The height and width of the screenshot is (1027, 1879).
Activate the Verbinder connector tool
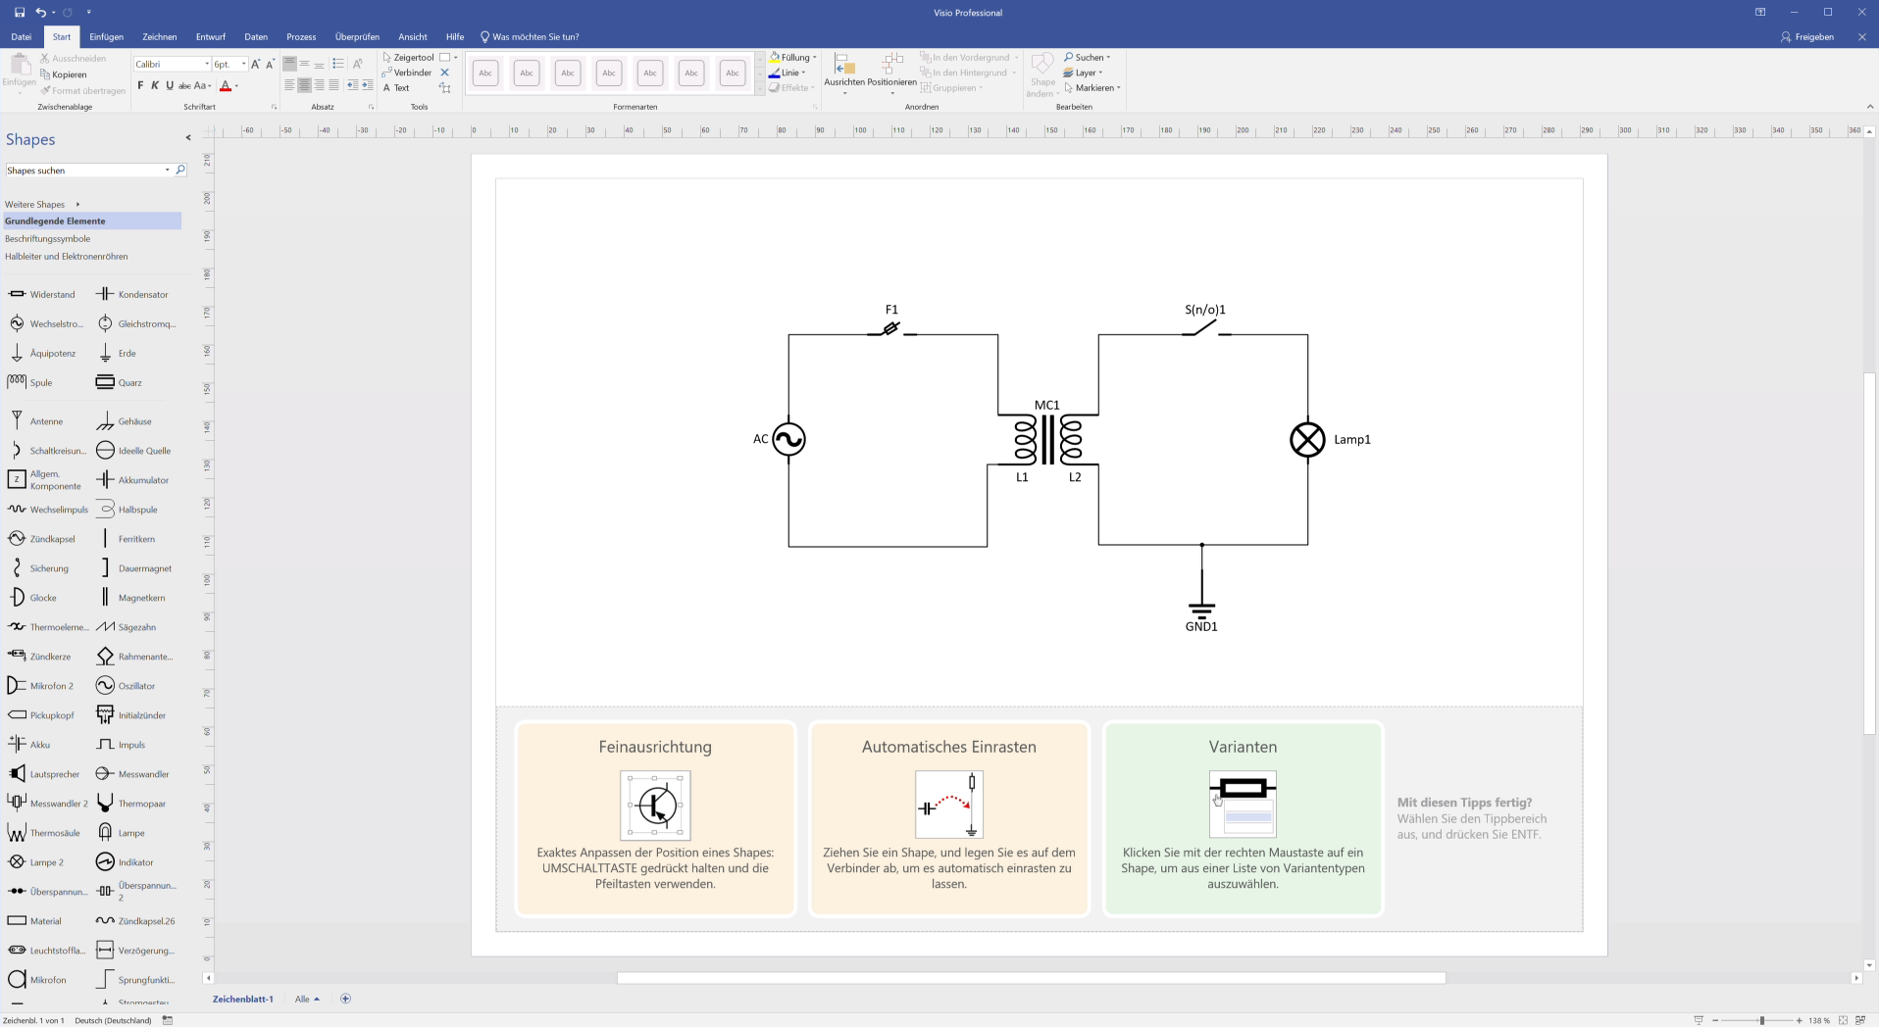point(407,73)
